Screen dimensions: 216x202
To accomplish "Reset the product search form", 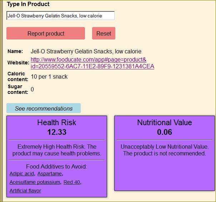I will click(x=104, y=33).
